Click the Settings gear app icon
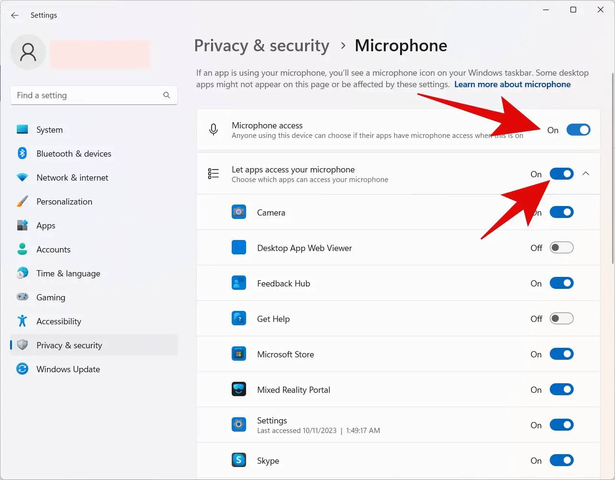Viewport: 615px width, 480px height. click(x=239, y=425)
